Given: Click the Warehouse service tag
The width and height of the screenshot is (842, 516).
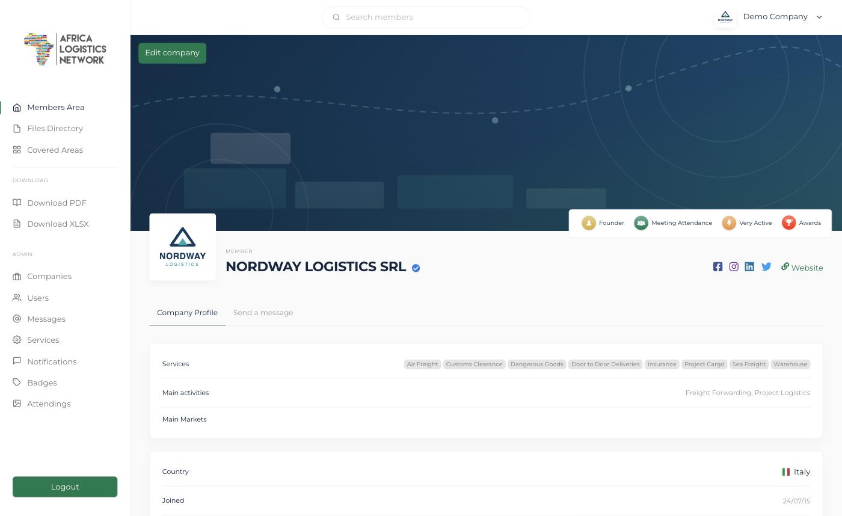Looking at the screenshot, I should point(790,364).
